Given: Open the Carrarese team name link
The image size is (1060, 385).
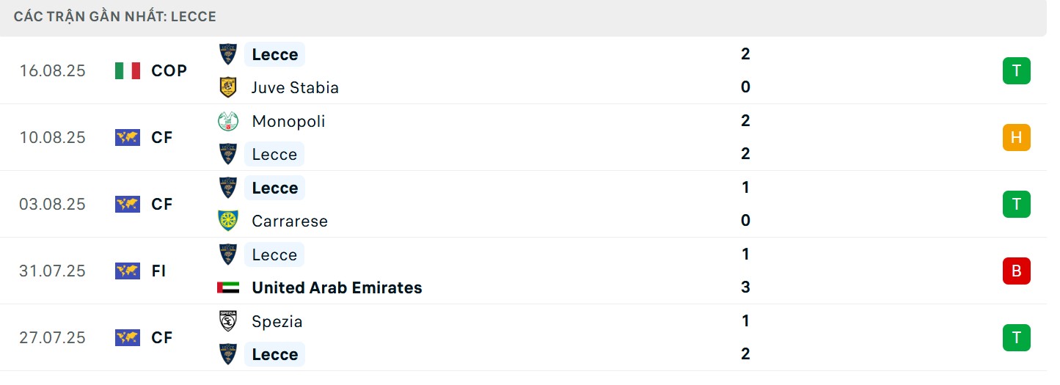Looking at the screenshot, I should tap(290, 221).
